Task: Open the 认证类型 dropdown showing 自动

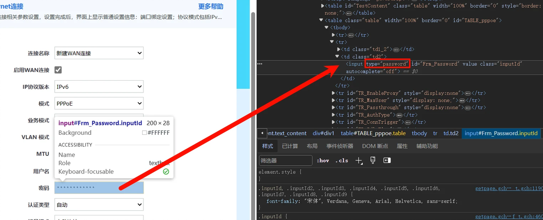Action: [x=99, y=205]
